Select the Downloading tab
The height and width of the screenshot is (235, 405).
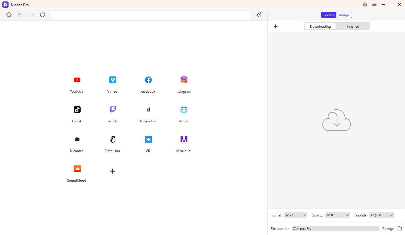point(320,27)
